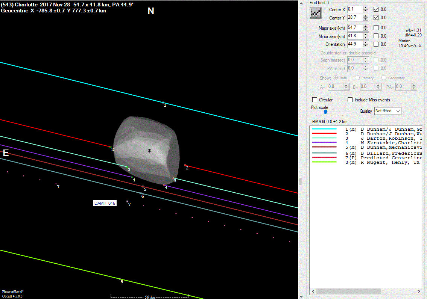Click the RMS fit value text
The image size is (427, 299).
click(x=330, y=122)
